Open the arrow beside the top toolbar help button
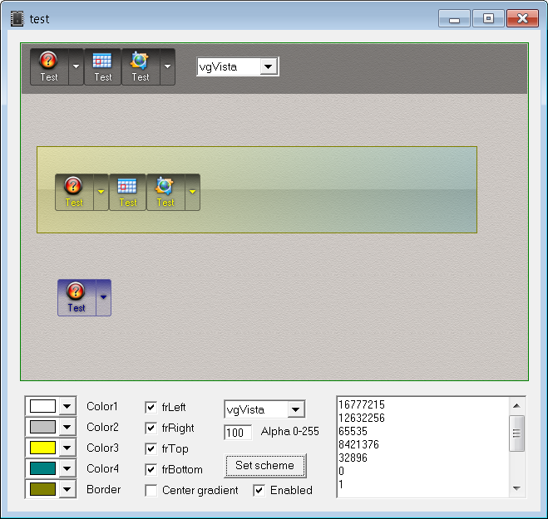Screen dimensions: 548x519 click(x=76, y=66)
